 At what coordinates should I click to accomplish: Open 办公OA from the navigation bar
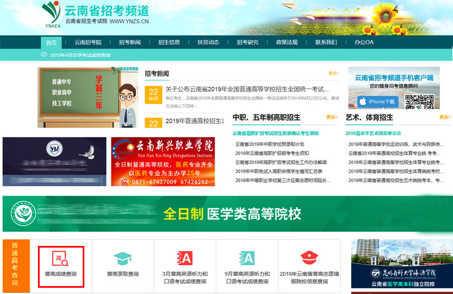click(364, 42)
